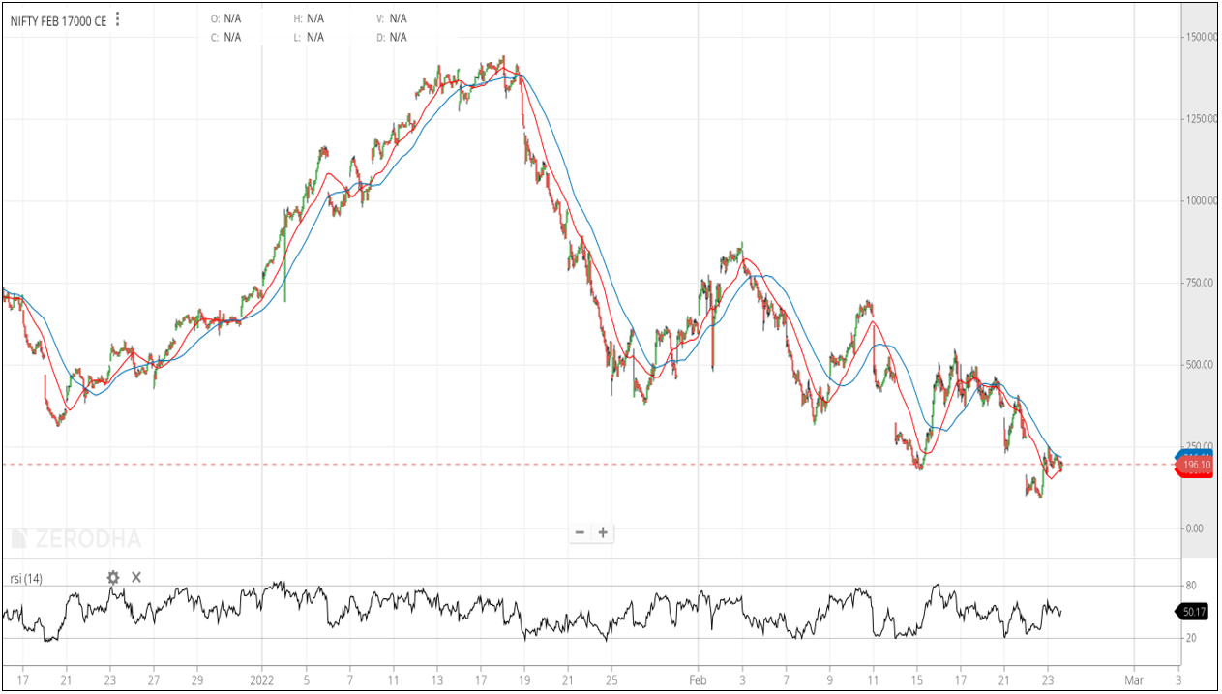Click the 750.00 price axis label
Screen dimensions: 1222x694
point(1198,283)
